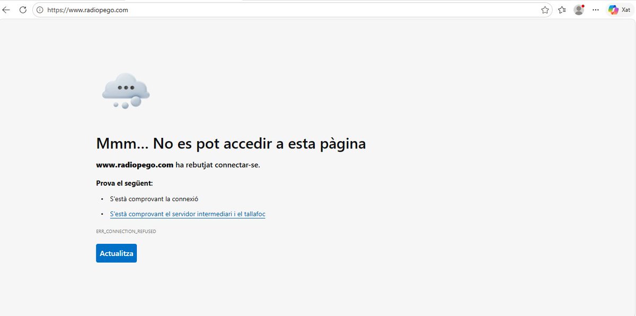The image size is (636, 316).
Task: Open the servidor intermediari i tallafoc link
Action: point(187,214)
